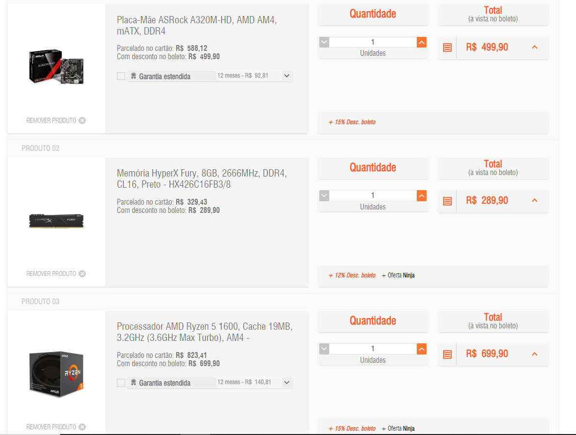
Task: Decrease quantity of Ryzen 5 1600 processor
Action: pos(324,349)
